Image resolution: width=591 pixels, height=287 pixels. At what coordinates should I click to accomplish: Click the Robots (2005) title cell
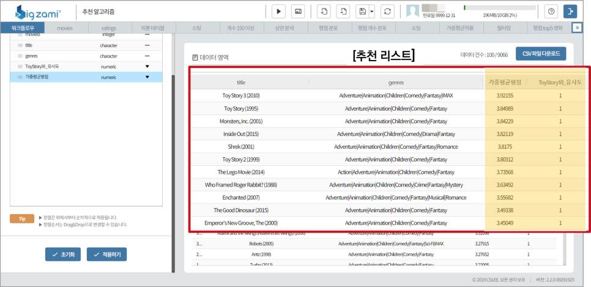(260, 244)
